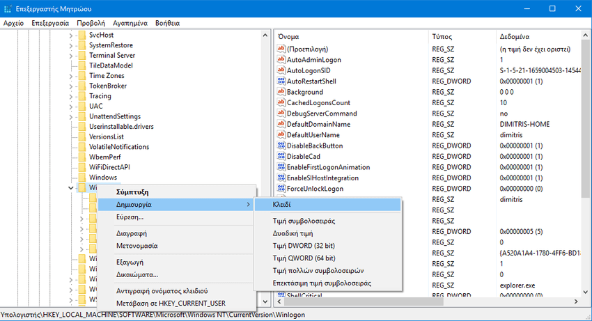The width and height of the screenshot is (592, 321).
Task: Click the AutoAdminLogon string value icon
Action: click(281, 60)
